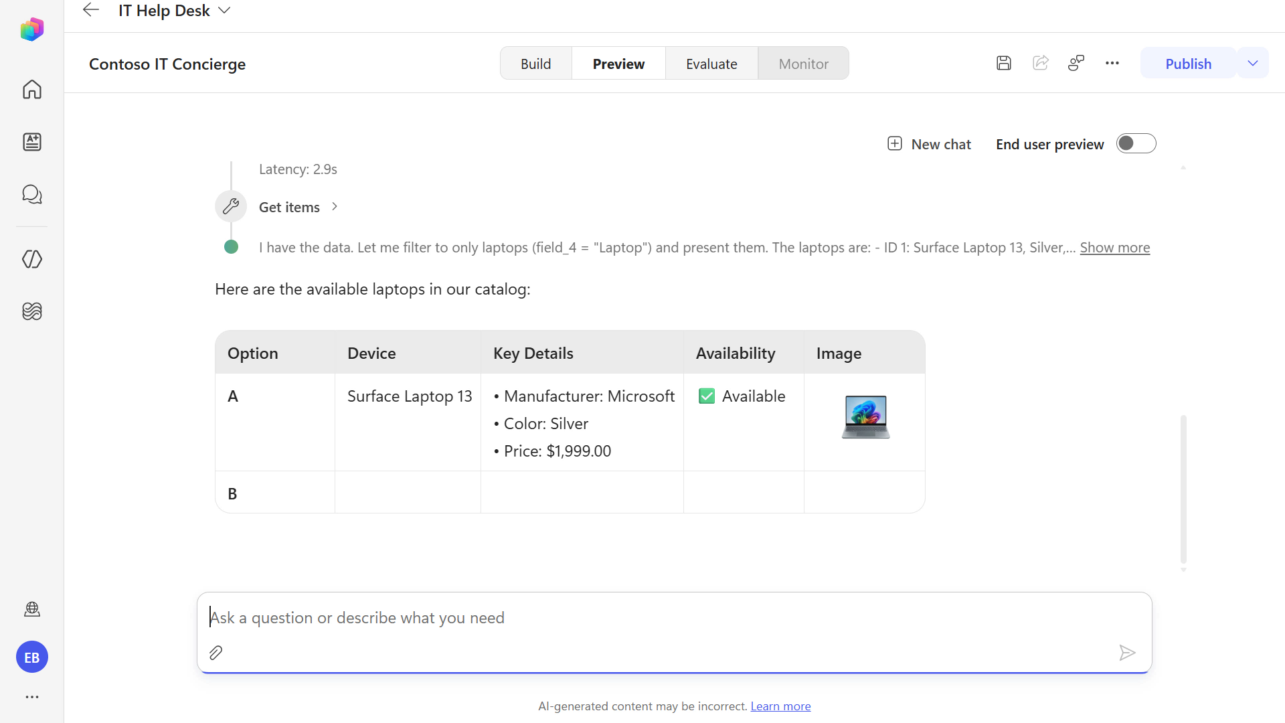1285x723 pixels.
Task: Click the scroll up arrow of chat
Action: click(1183, 167)
